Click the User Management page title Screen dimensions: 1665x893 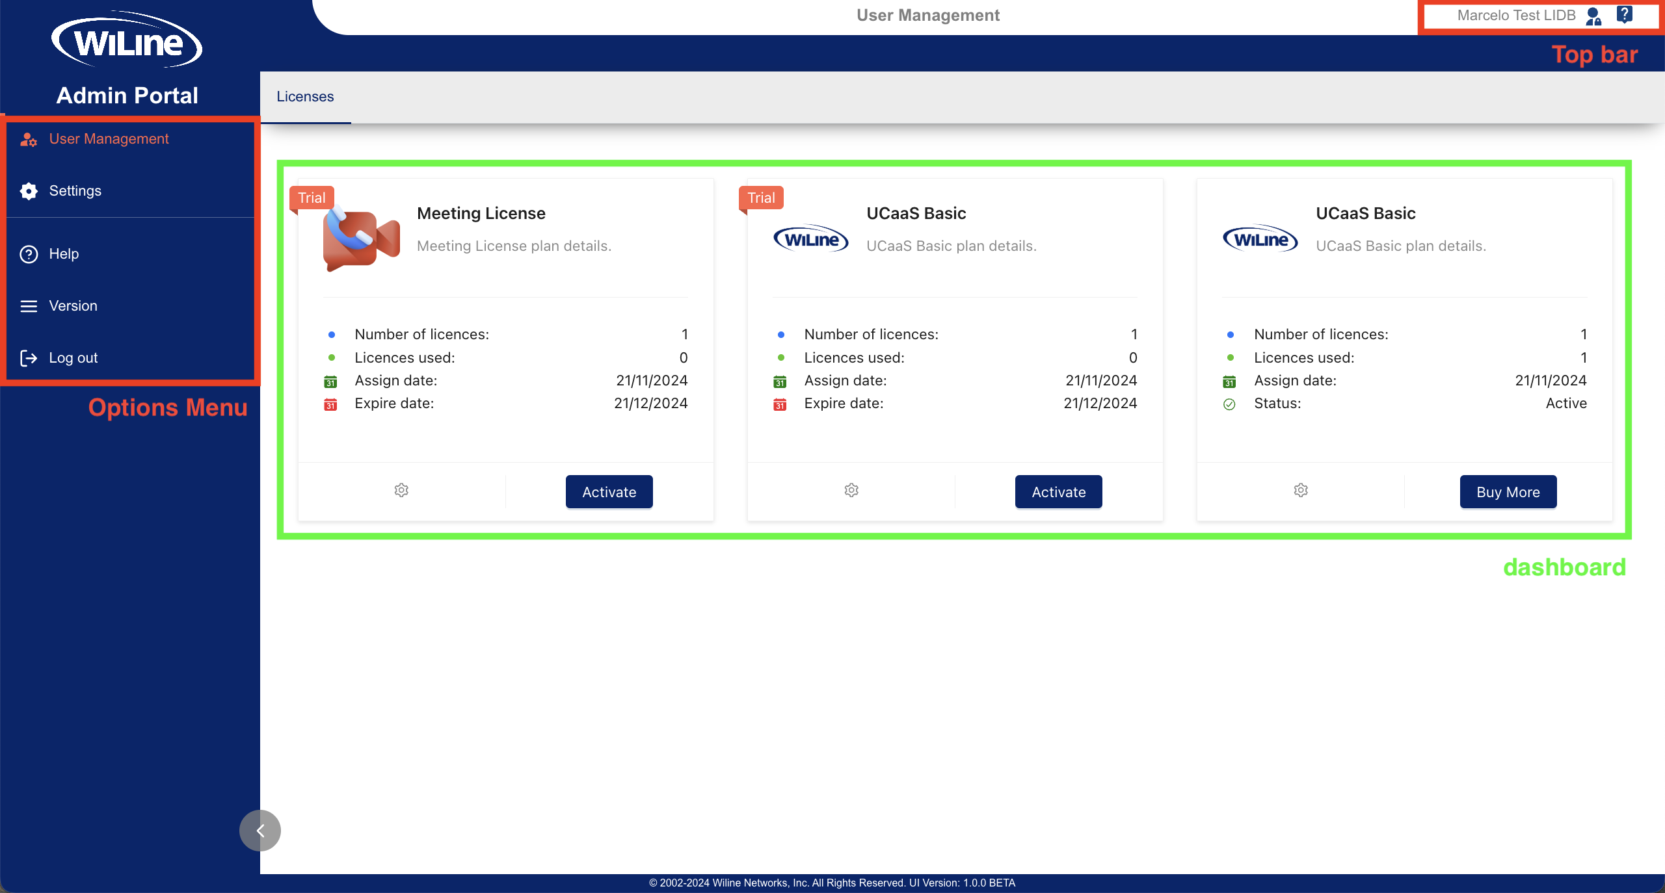point(928,16)
